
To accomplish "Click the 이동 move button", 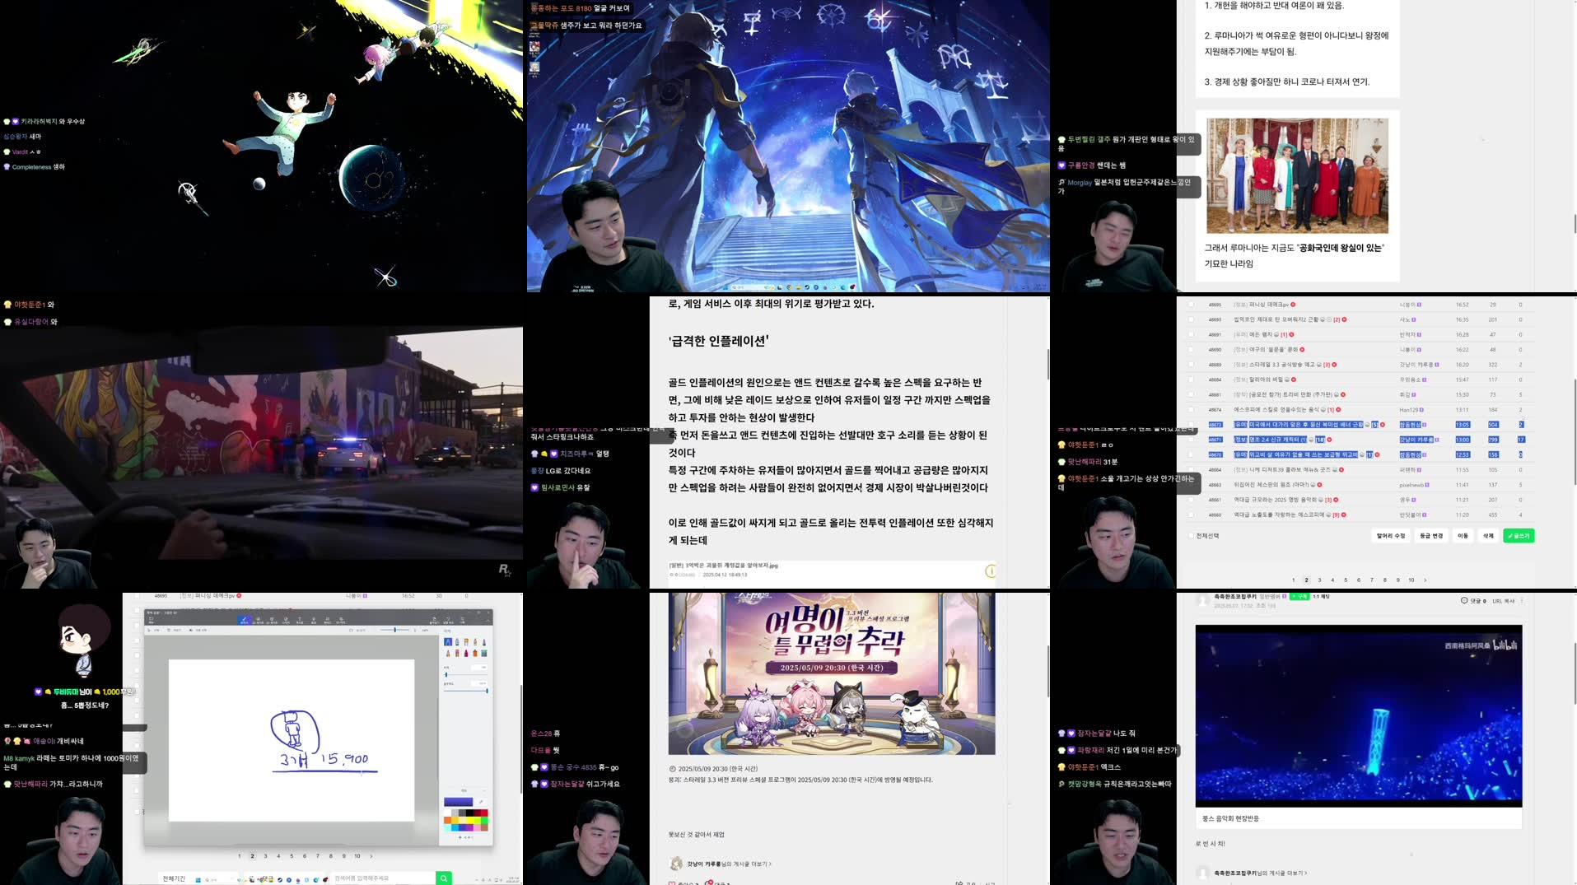I will pos(1463,535).
